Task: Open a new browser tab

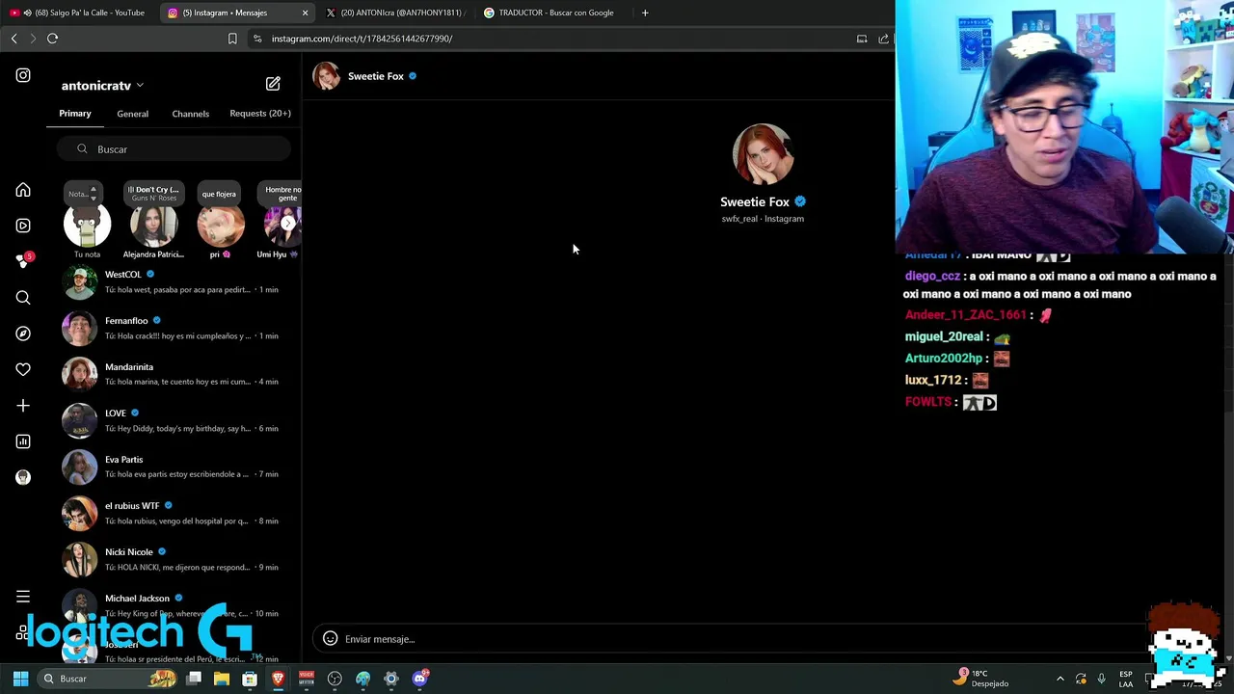Action: coord(645,13)
